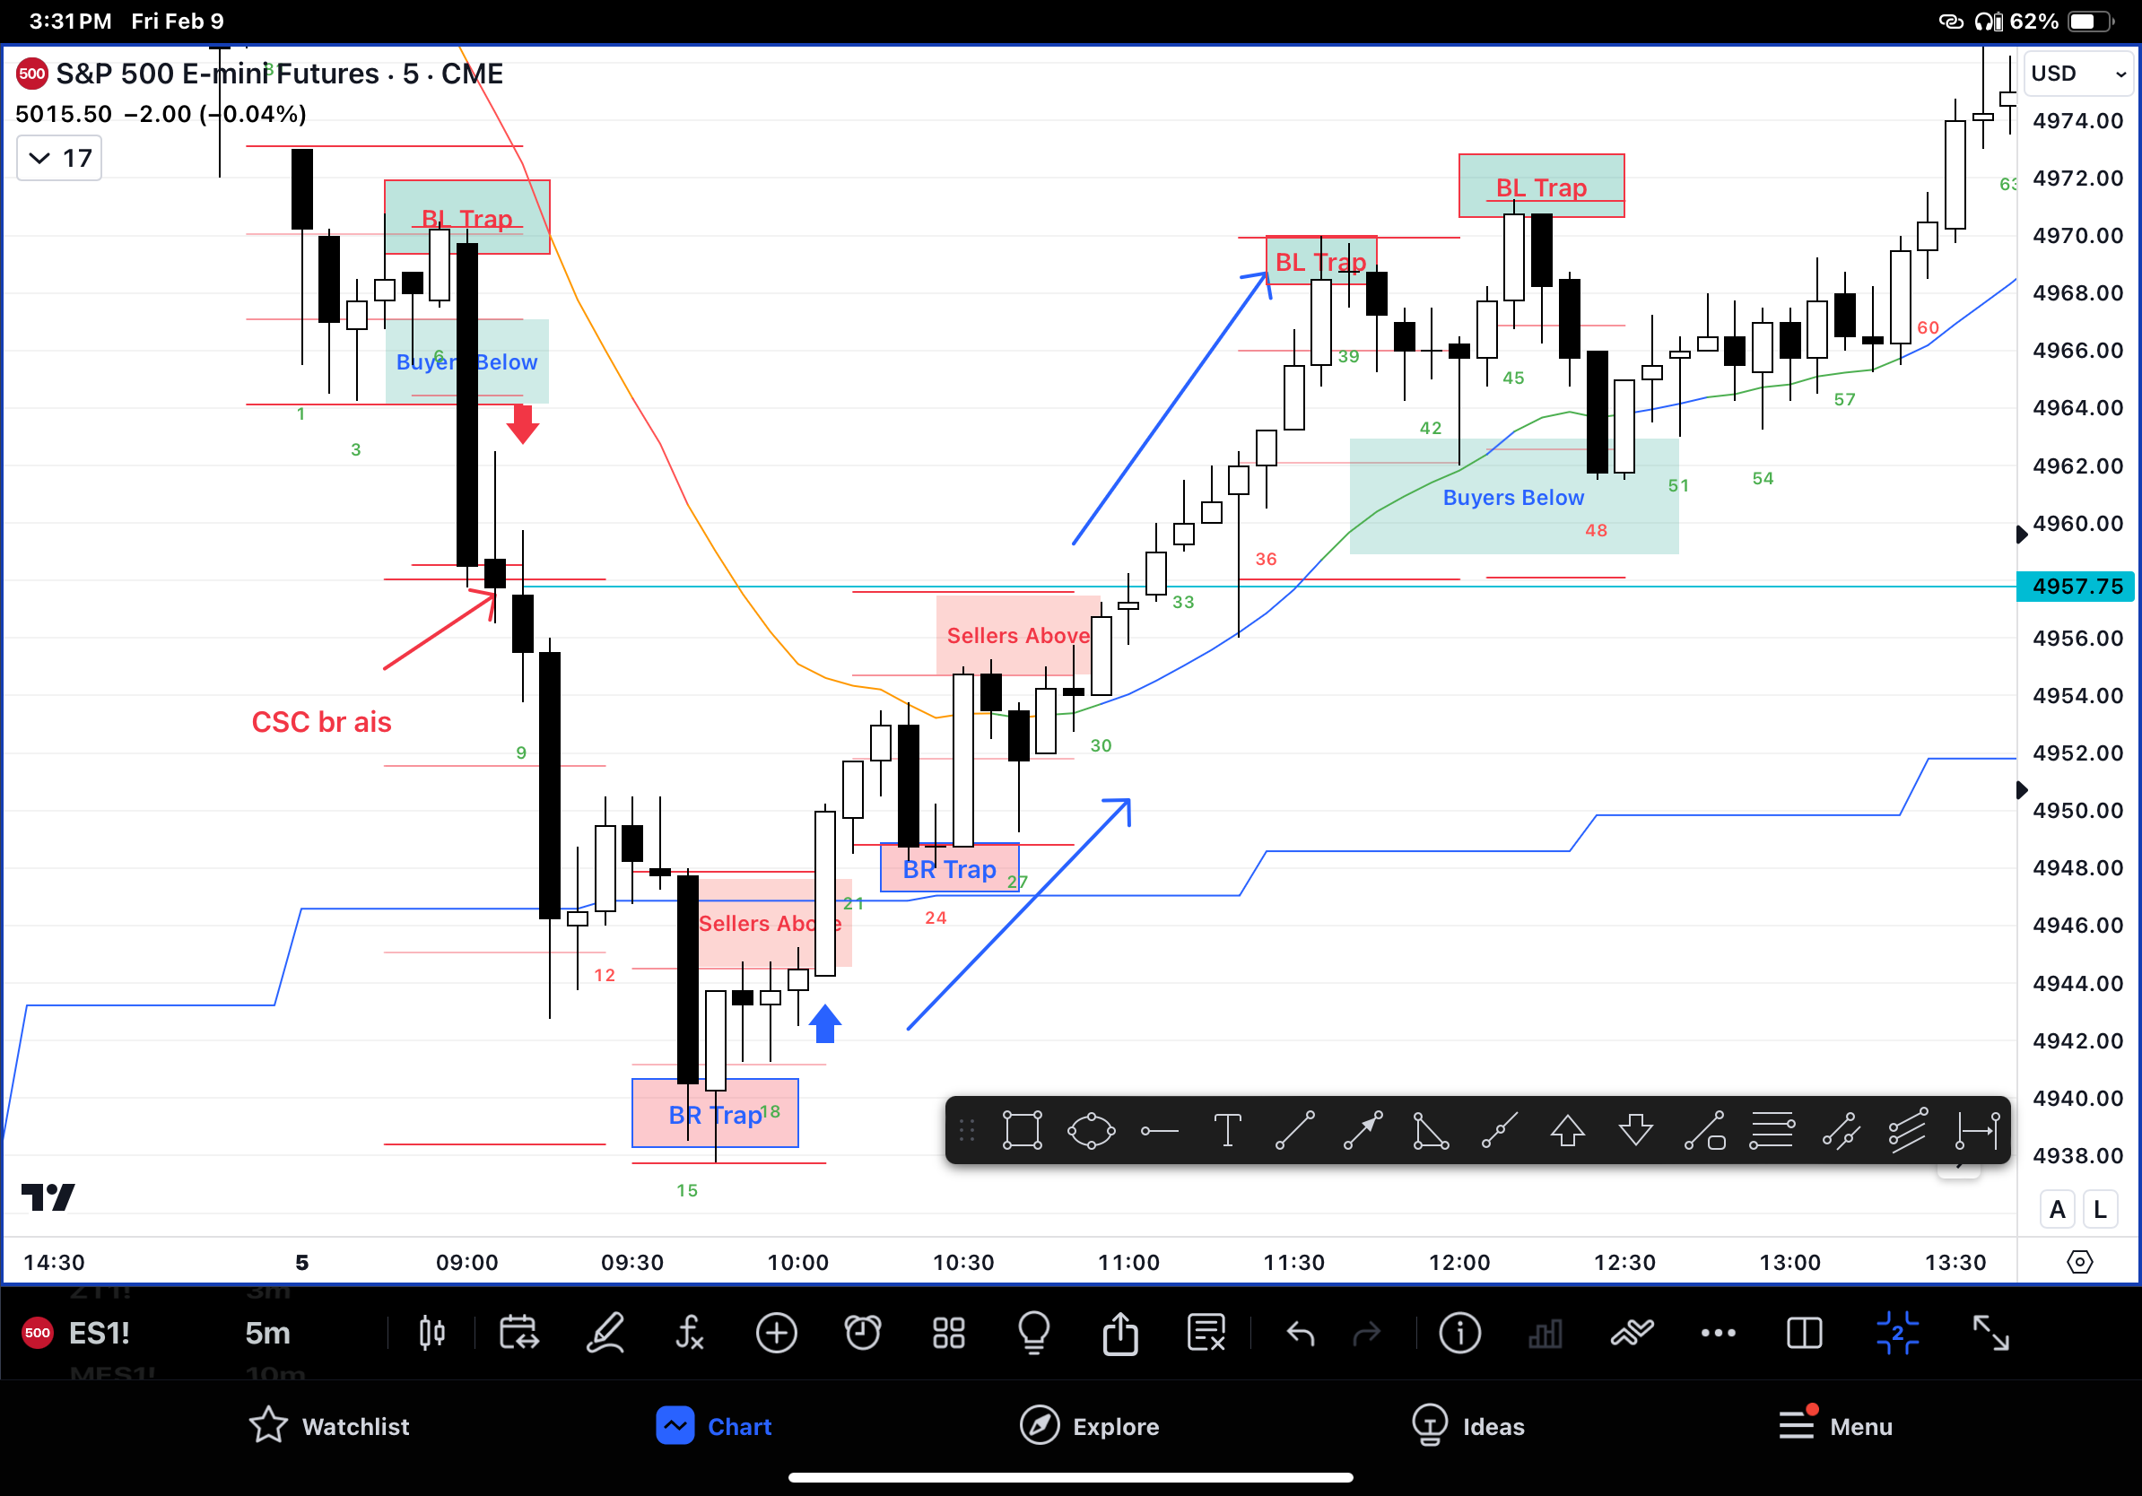This screenshot has width=2142, height=1496.
Task: Toggle auto scale with the A button
Action: [2057, 1209]
